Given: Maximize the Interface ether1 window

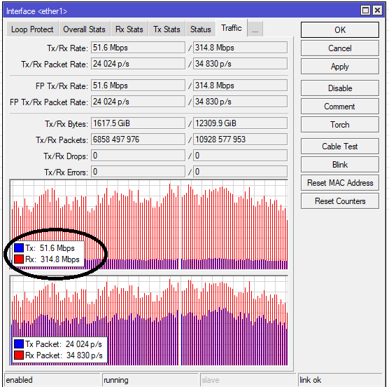Looking at the screenshot, I should pos(365,11).
